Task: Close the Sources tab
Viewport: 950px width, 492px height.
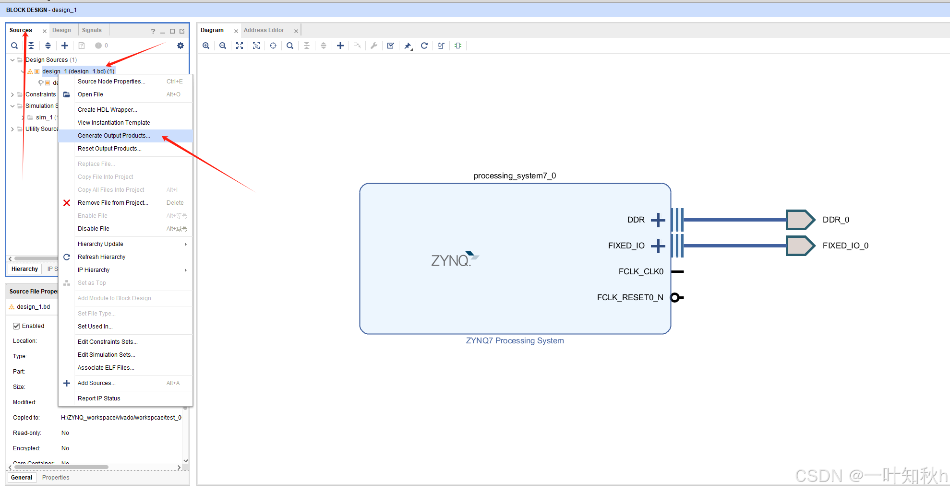Action: tap(45, 31)
